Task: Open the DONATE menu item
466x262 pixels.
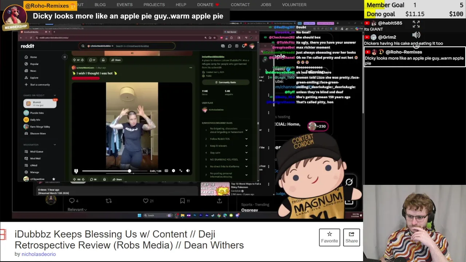Action: pos(208,5)
